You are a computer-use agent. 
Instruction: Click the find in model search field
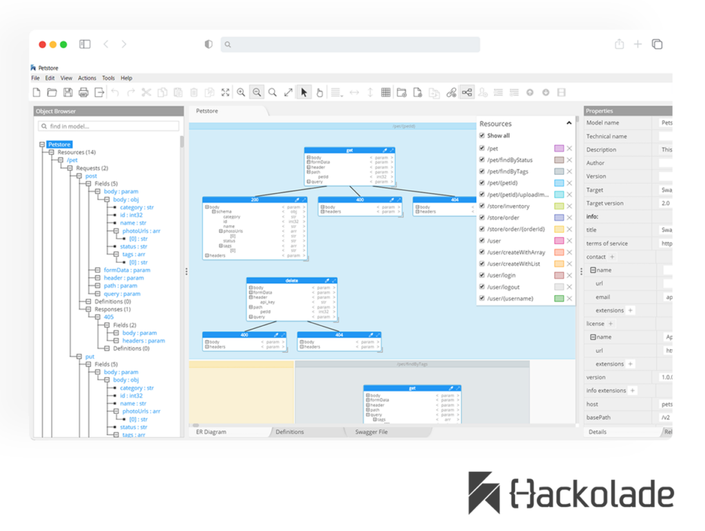(110, 127)
